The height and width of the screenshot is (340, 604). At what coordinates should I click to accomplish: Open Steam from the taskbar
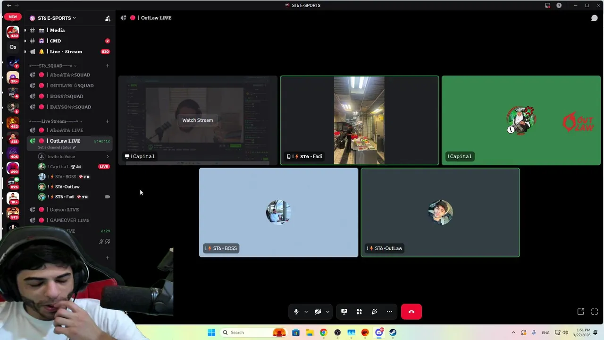coord(393,332)
